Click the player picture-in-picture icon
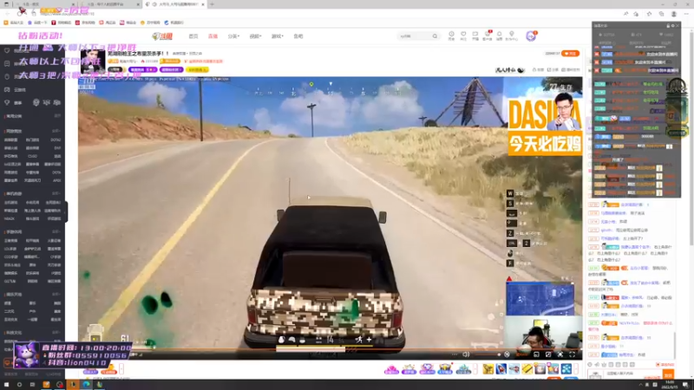Viewport: 694px width, 390px height. tap(536, 354)
